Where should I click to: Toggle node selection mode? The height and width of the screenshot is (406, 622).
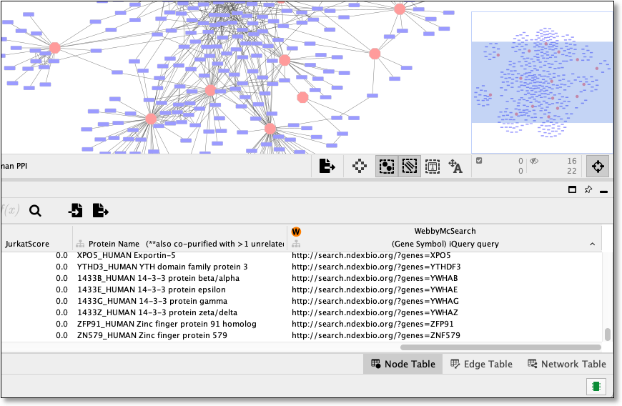tap(386, 166)
